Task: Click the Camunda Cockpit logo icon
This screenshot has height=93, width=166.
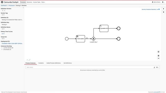Action: [x=2, y=2]
